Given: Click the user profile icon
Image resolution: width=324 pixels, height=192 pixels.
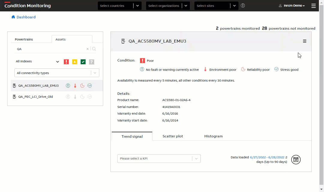Looking at the screenshot, I should point(280,6).
